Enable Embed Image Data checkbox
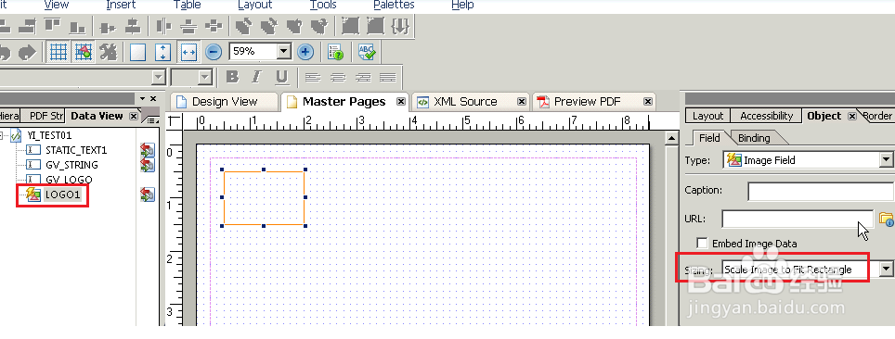The width and height of the screenshot is (895, 339). 703,244
